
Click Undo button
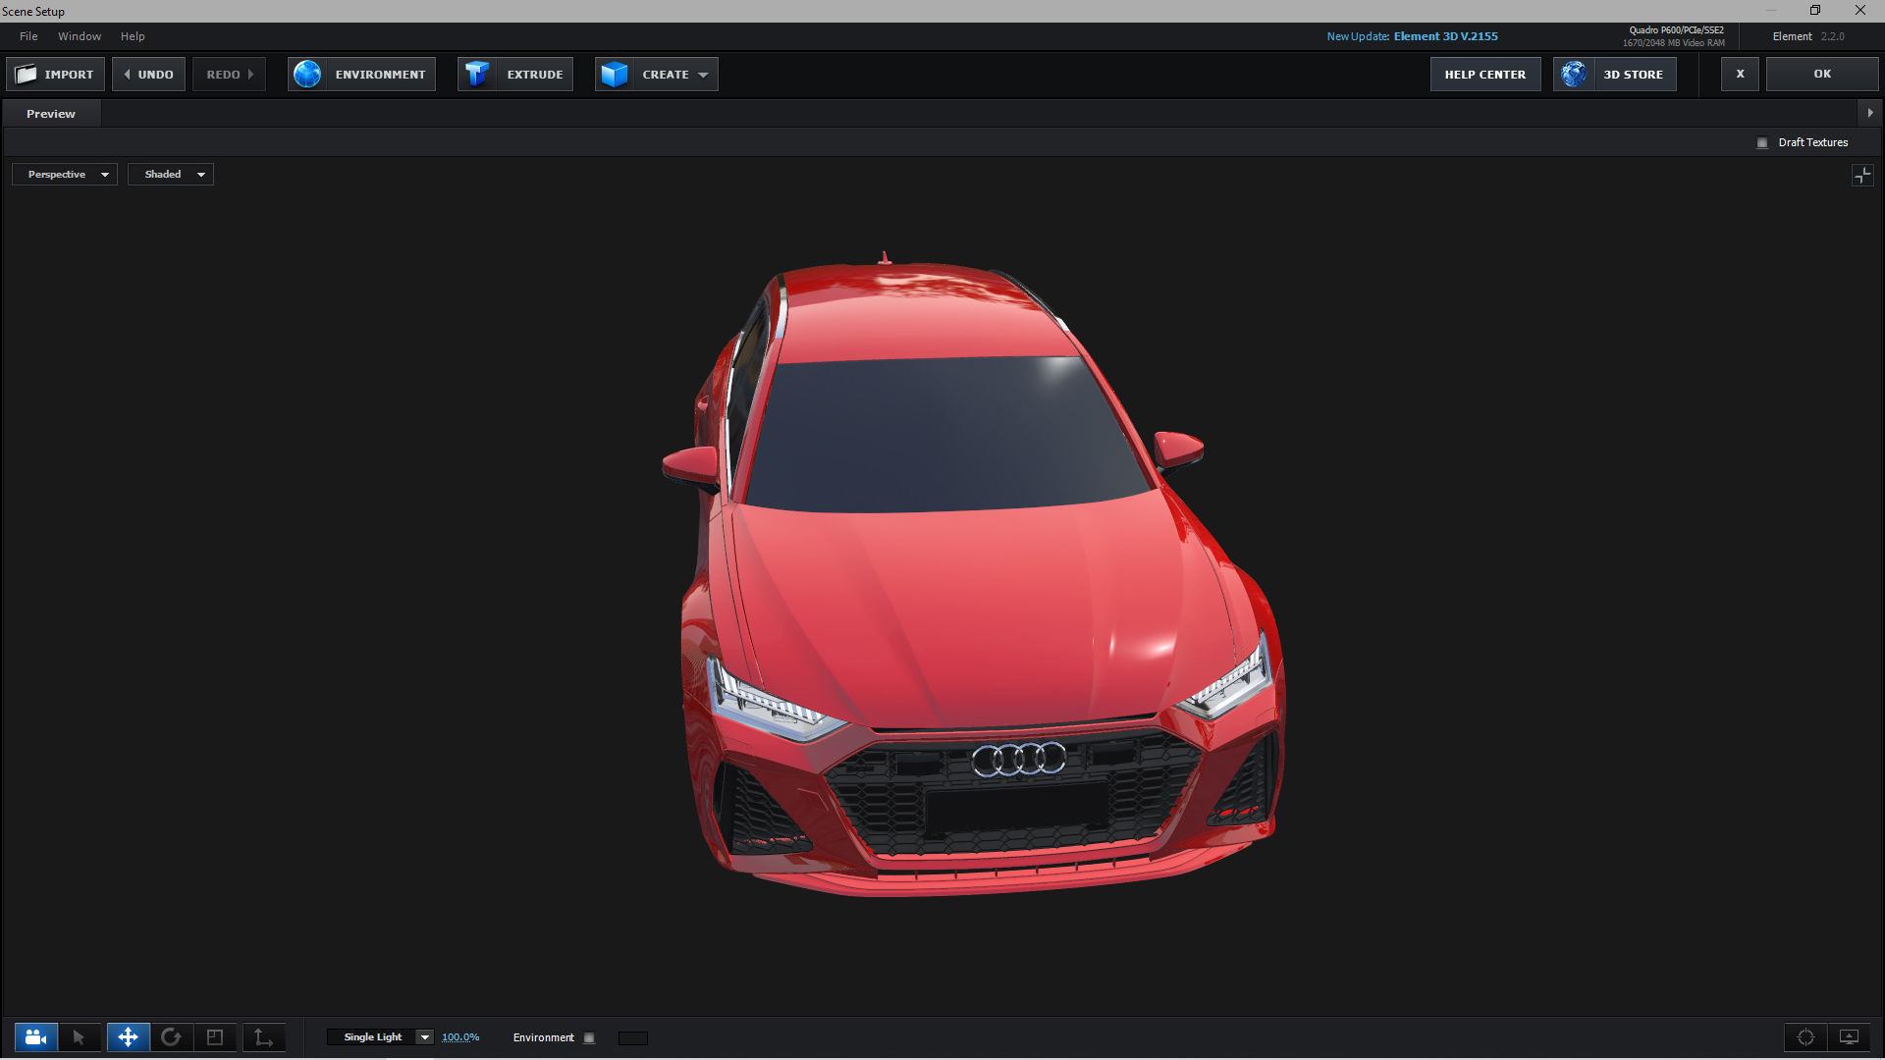tap(148, 75)
